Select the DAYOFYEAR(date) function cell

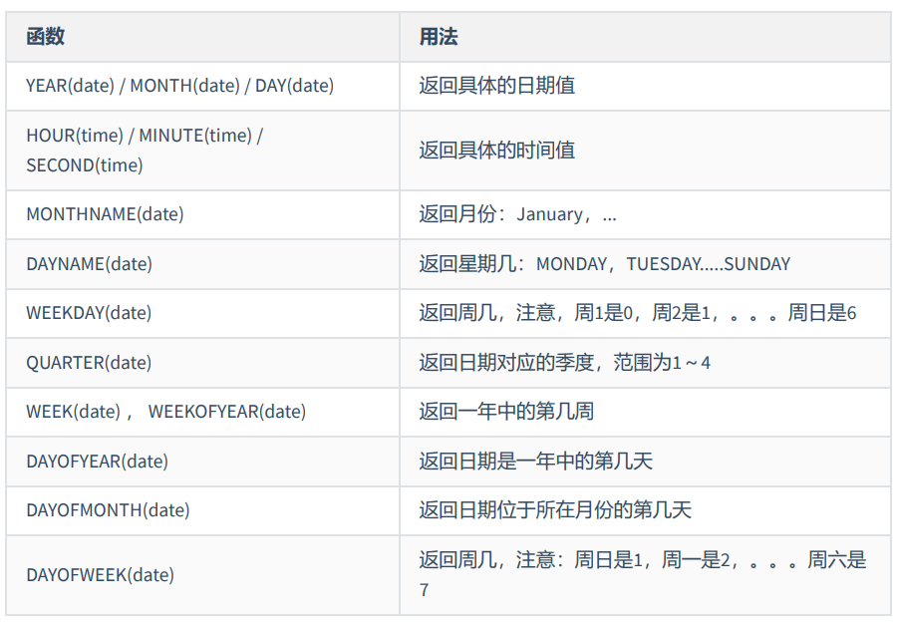pyautogui.click(x=97, y=461)
